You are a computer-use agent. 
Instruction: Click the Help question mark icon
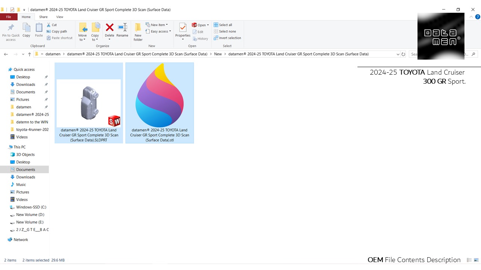click(478, 17)
